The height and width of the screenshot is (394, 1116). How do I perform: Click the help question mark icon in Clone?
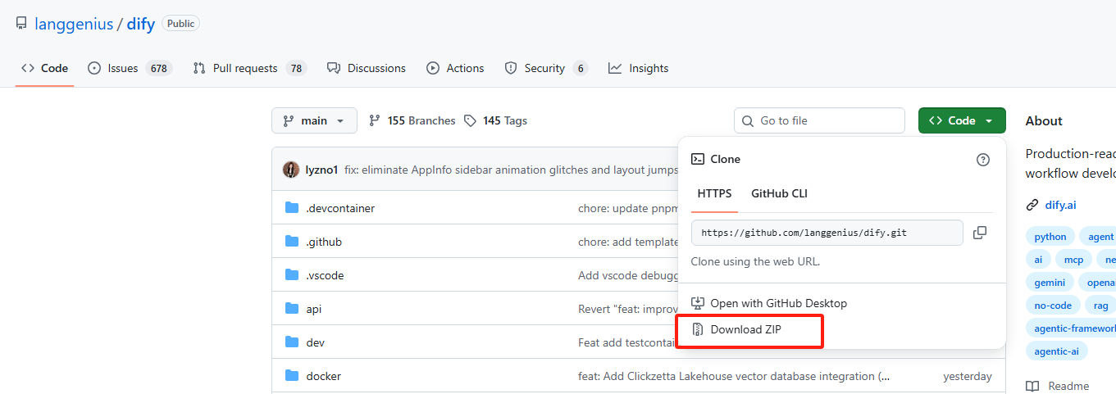click(982, 160)
